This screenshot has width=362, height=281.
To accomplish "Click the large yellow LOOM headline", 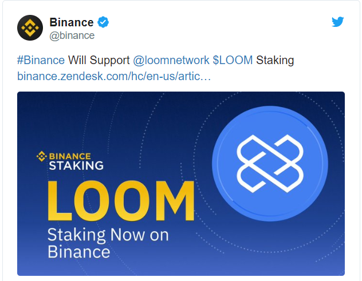I will 120,201.
